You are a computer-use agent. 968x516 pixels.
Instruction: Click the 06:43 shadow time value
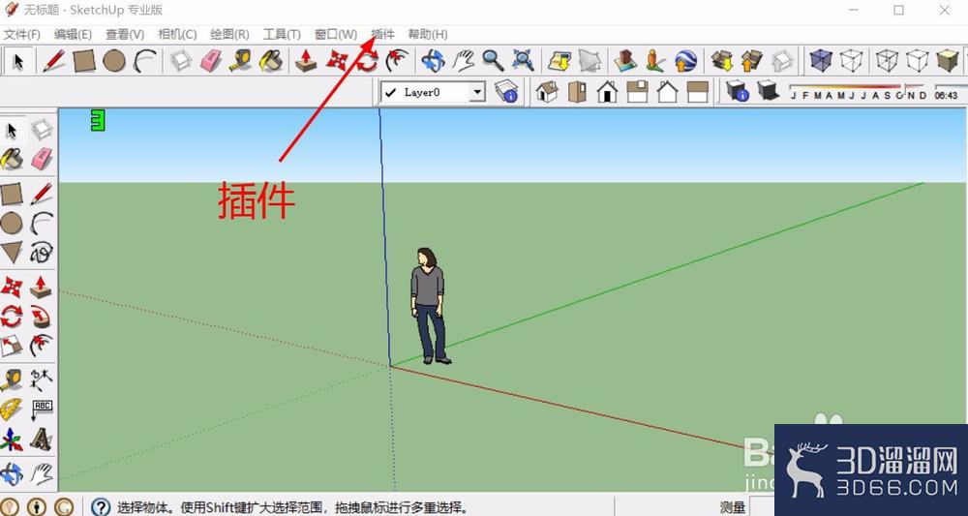pos(946,96)
